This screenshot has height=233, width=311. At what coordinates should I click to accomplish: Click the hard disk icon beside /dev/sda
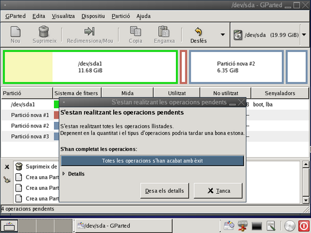click(x=238, y=35)
